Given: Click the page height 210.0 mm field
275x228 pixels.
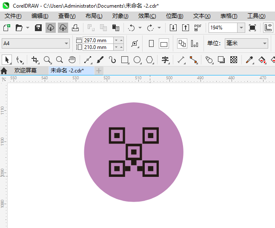Looking at the screenshot, I should point(98,47).
